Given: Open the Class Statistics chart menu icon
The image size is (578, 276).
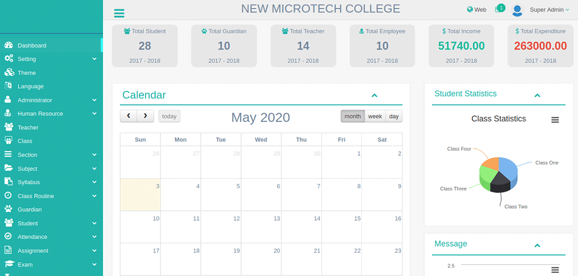Looking at the screenshot, I should point(555,120).
